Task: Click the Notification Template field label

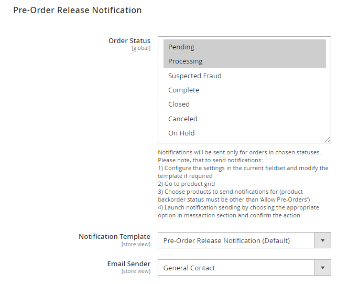Action: 114,236
